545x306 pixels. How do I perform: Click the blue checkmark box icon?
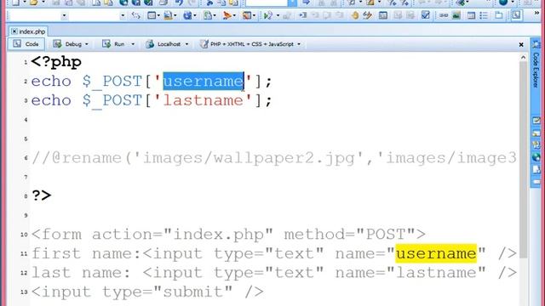426,15
